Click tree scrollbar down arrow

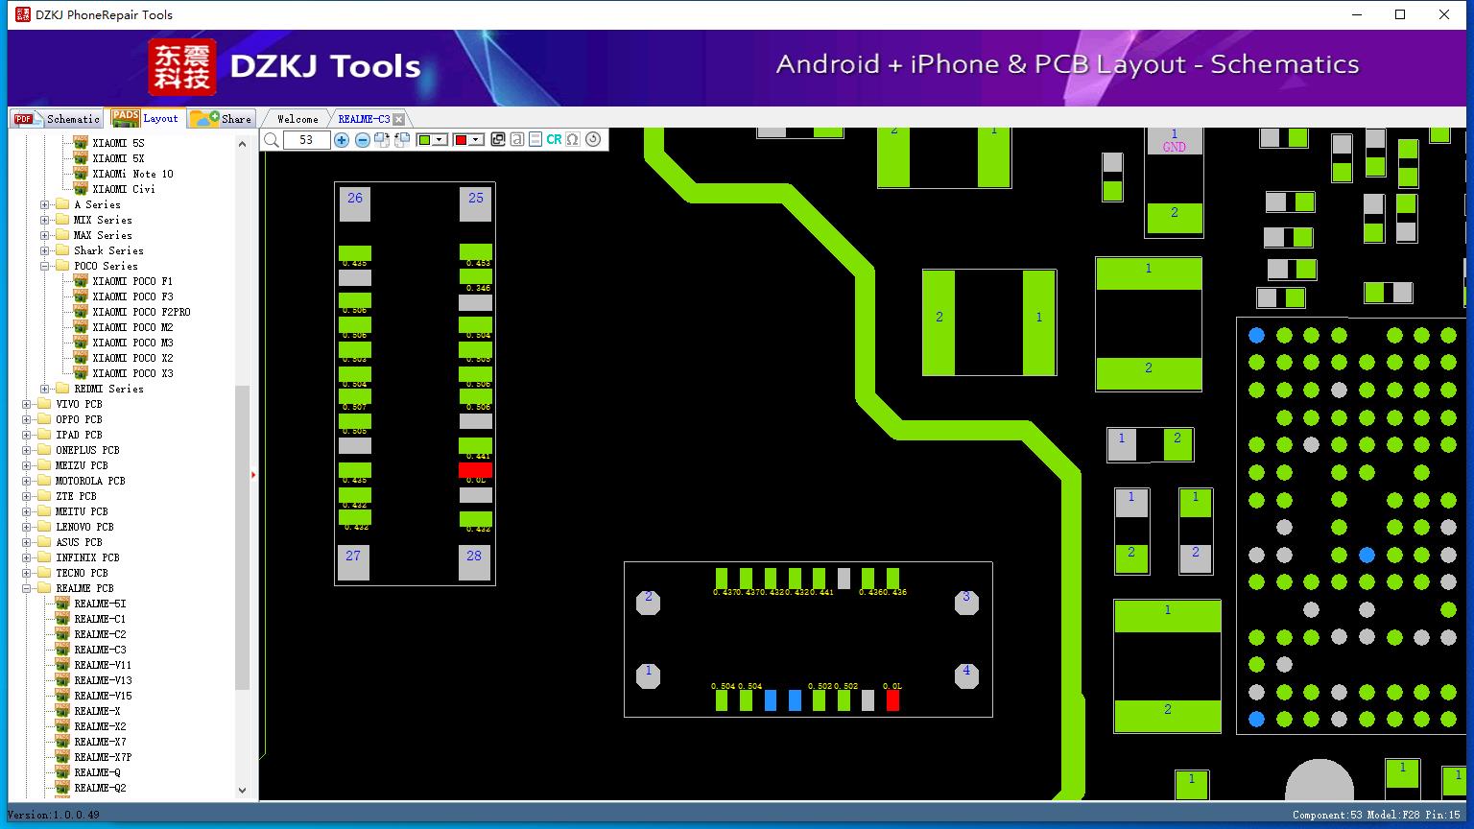click(242, 790)
